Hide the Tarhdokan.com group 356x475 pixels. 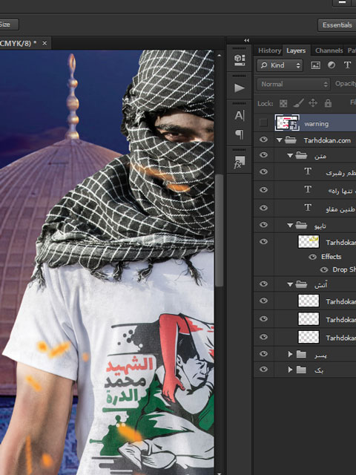(x=264, y=140)
